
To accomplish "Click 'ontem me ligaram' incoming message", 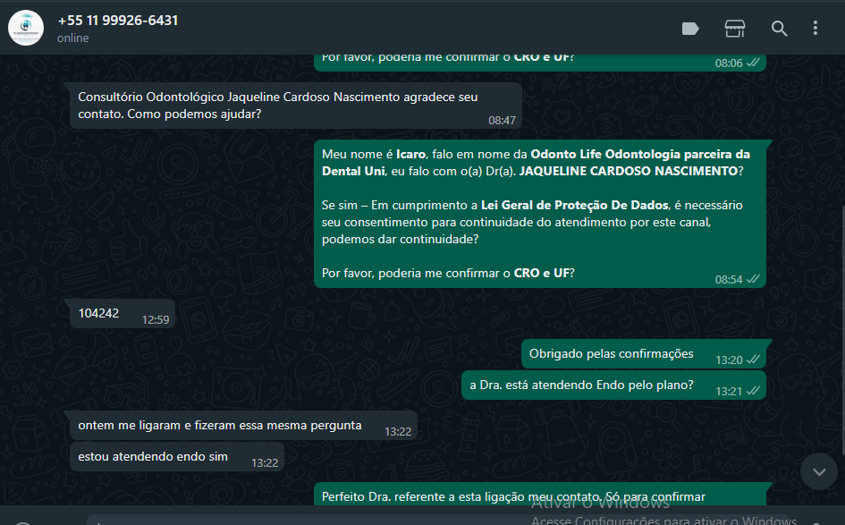I will coord(243,426).
